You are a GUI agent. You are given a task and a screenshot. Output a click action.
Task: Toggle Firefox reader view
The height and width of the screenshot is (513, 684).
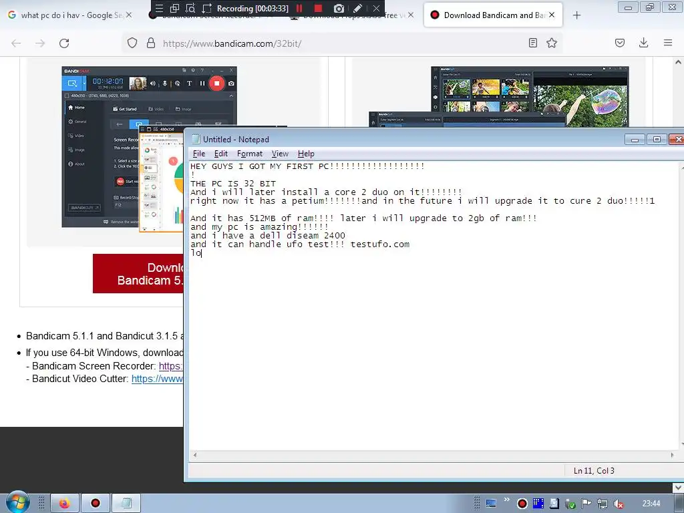(x=532, y=43)
